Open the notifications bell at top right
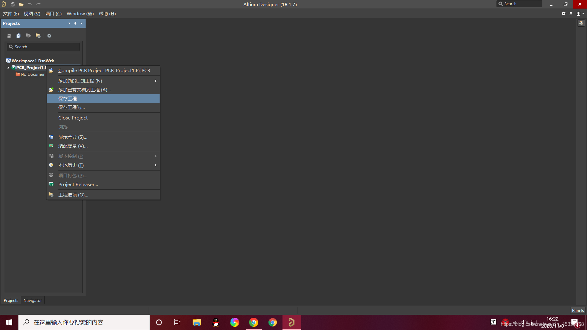The width and height of the screenshot is (587, 330). pos(571,13)
